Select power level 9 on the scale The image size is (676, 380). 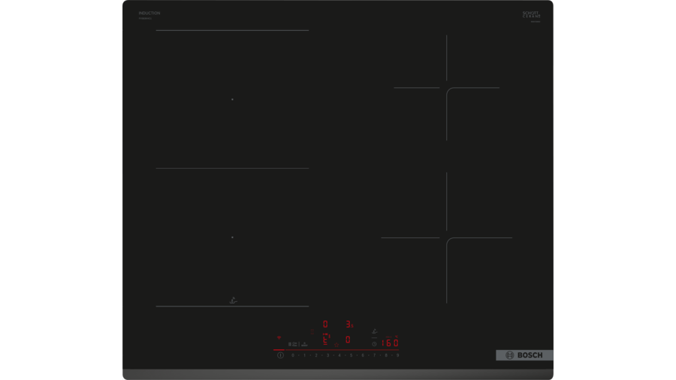tap(397, 355)
